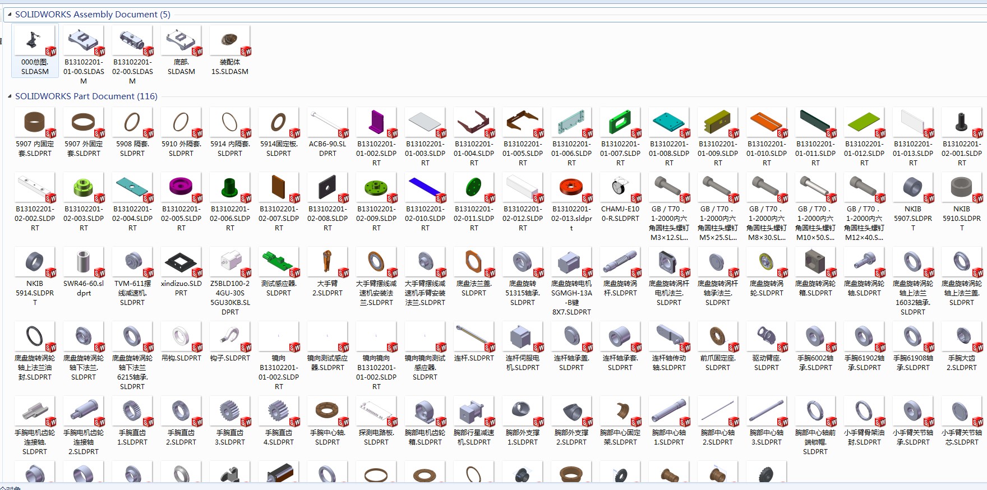Select the 驱动臂座.SLDPRT part icon
This screenshot has width=987, height=490.
[x=767, y=336]
